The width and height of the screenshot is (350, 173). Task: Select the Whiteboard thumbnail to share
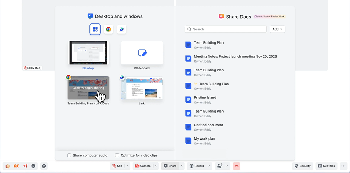tap(142, 53)
